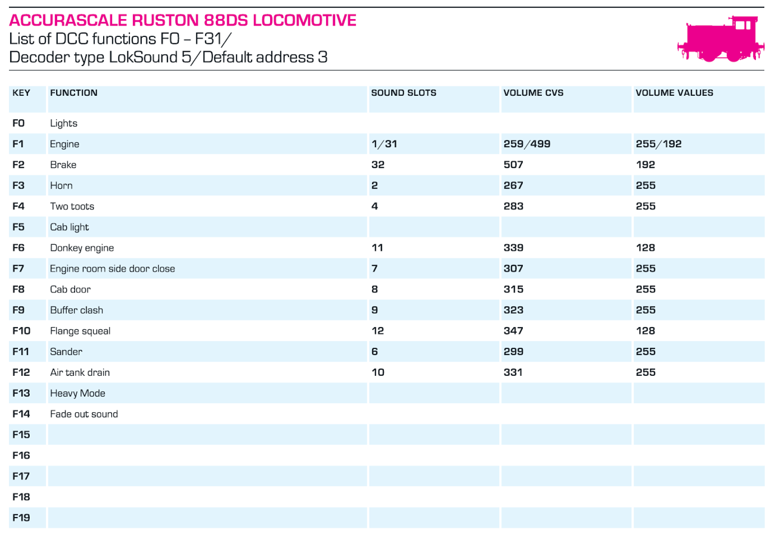Click volume CV value '283'
Image resolution: width=775 pixels, height=536 pixels.
(x=513, y=207)
